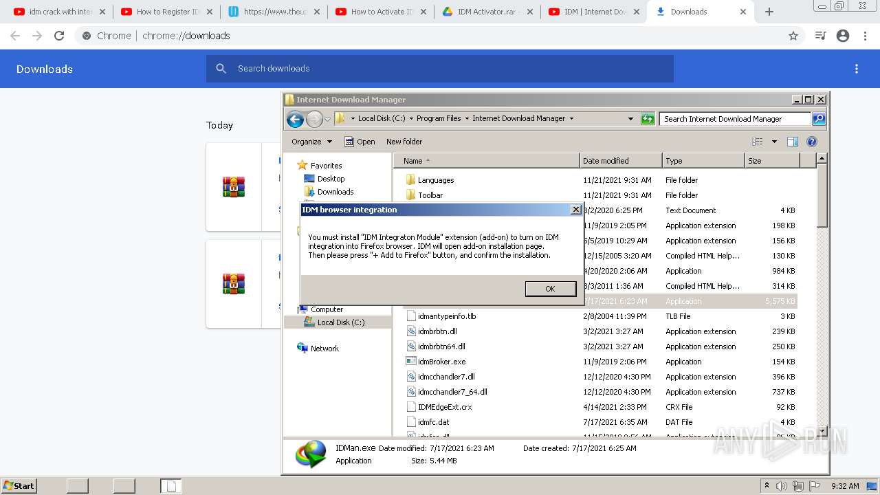Change the view with the views icon

tap(757, 142)
